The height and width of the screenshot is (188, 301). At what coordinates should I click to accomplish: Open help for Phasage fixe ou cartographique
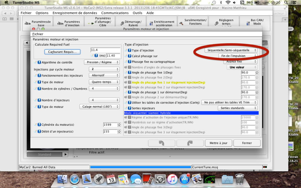pyautogui.click(x=130, y=62)
